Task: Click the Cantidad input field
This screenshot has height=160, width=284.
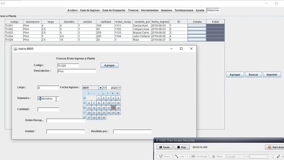Action: (x=48, y=109)
